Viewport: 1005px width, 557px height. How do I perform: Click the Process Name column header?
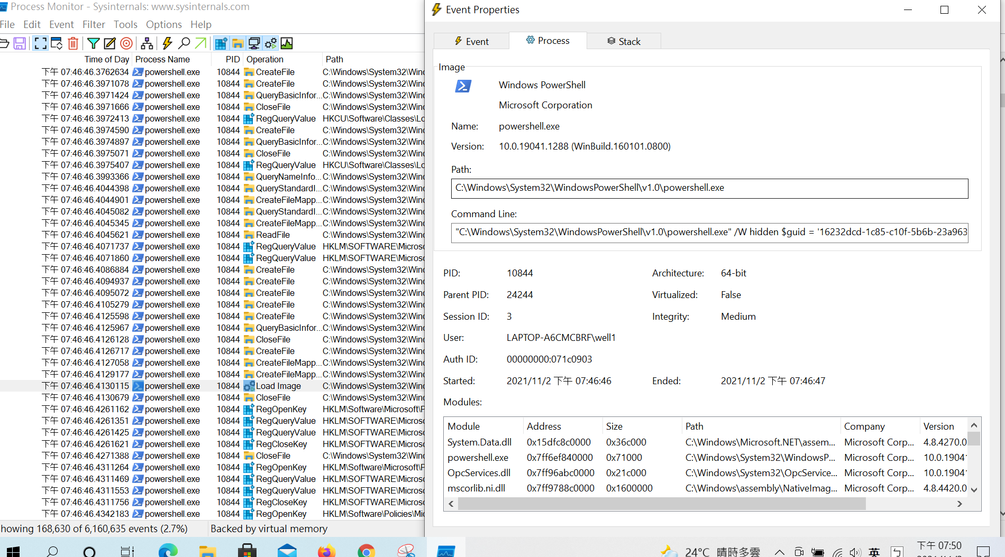click(162, 59)
